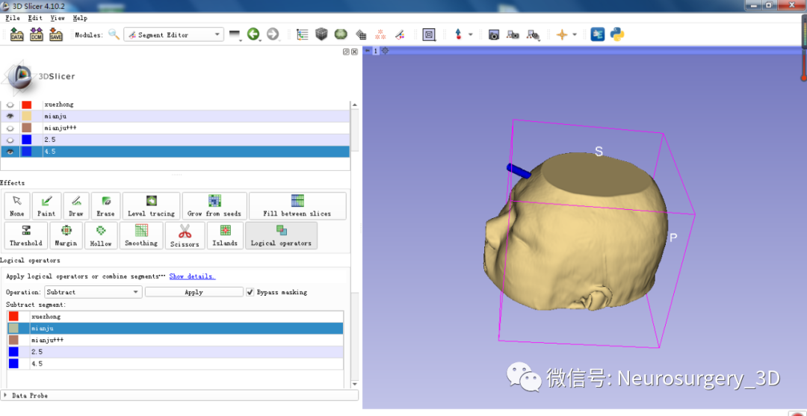This screenshot has height=416, width=807.
Task: Open the Python interactor icon
Action: point(617,34)
